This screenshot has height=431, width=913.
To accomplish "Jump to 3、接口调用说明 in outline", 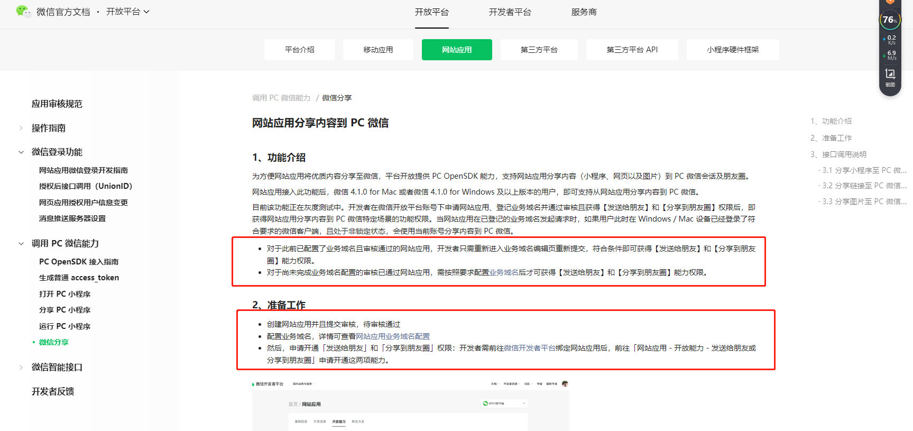I will (x=838, y=154).
